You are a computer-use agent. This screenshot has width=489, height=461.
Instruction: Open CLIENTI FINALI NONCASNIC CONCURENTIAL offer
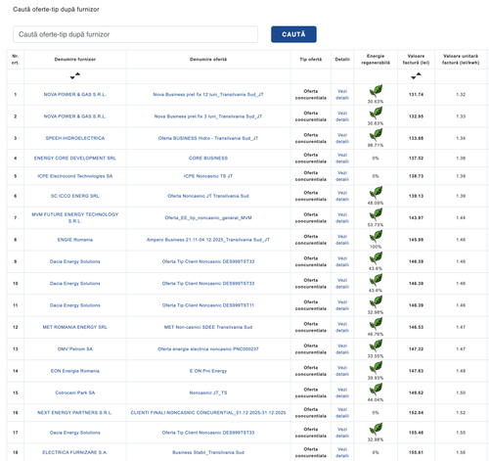coord(208,412)
